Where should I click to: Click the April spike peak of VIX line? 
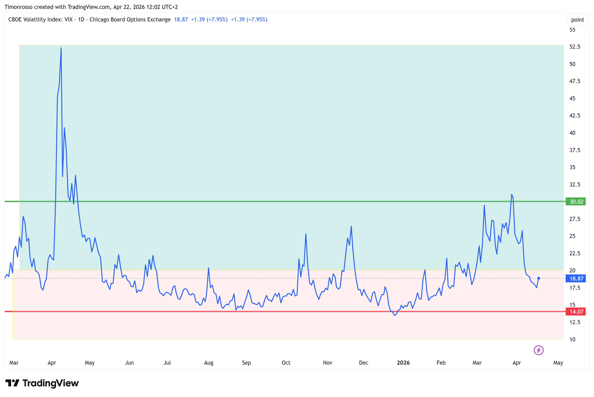61,48
